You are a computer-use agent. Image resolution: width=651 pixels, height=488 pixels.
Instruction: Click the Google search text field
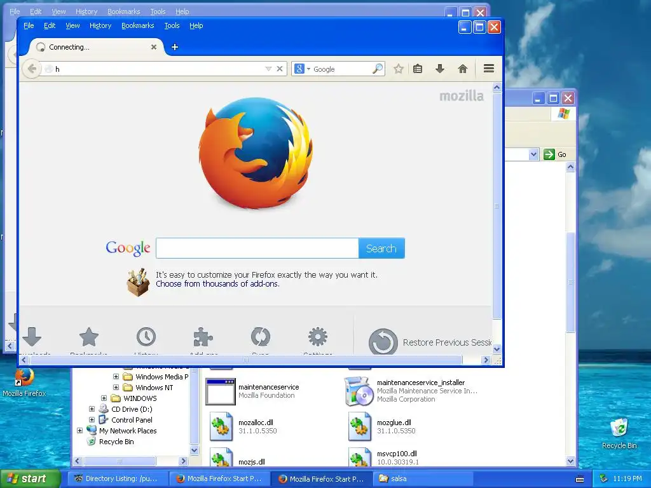[257, 248]
